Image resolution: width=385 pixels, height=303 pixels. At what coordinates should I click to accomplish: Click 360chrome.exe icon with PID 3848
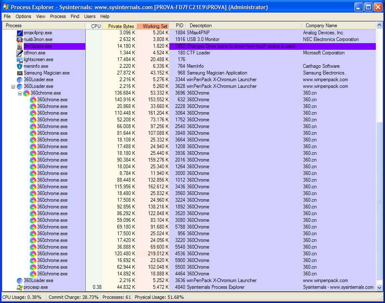(x=33, y=133)
